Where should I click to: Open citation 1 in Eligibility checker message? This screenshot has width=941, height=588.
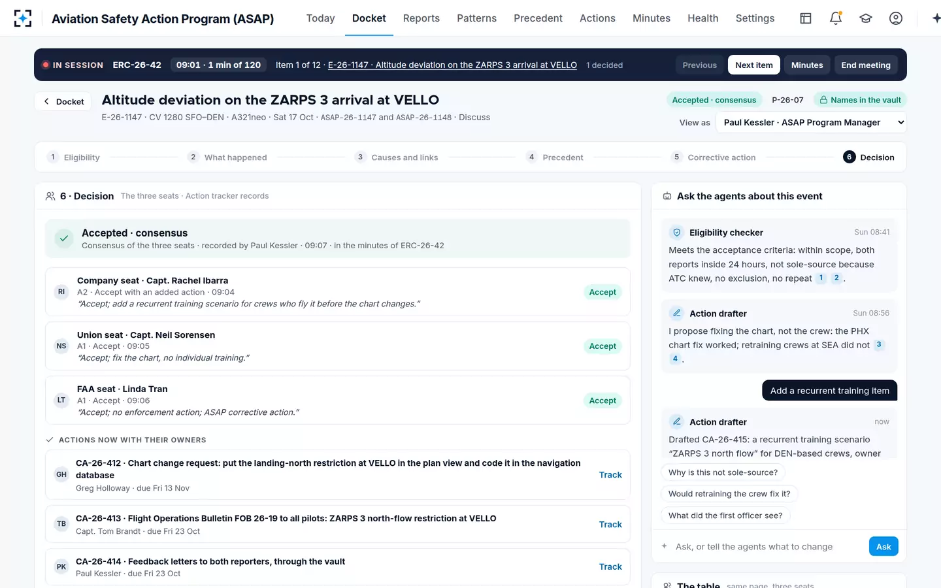[821, 278]
